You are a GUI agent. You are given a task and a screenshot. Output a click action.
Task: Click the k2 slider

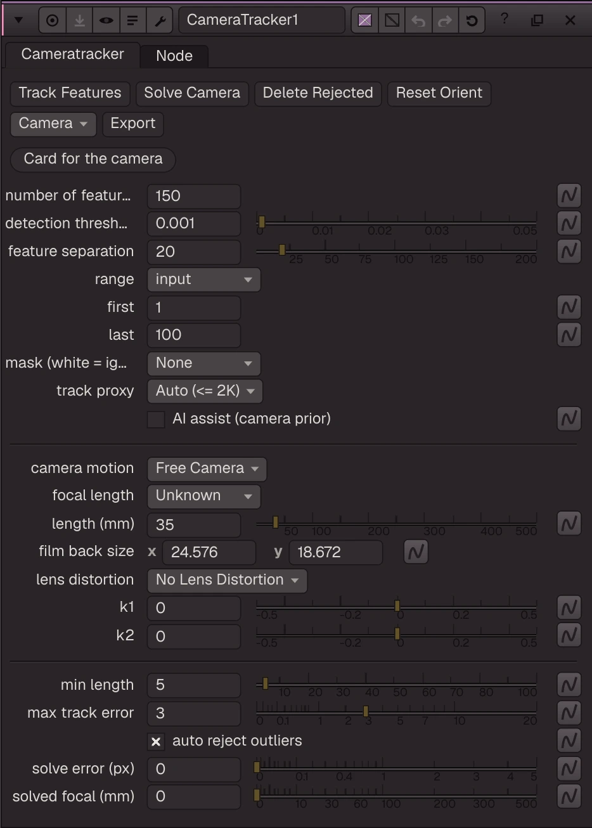point(397,635)
